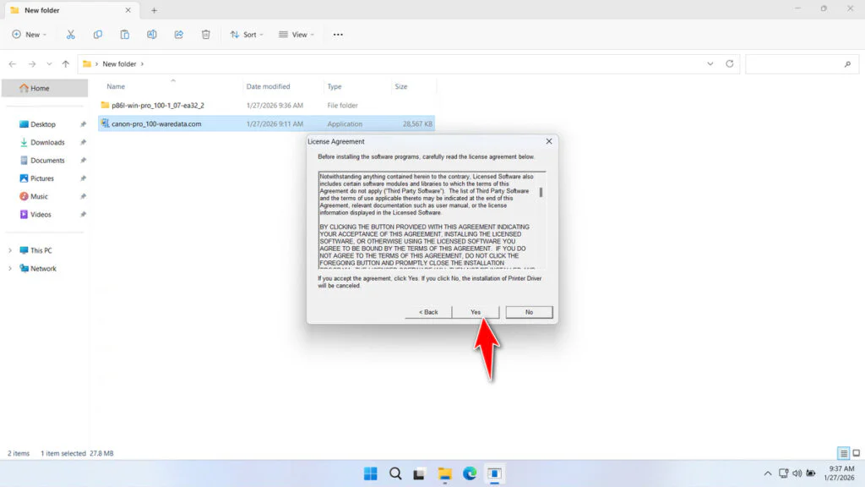The width and height of the screenshot is (865, 487).
Task: Expand the Sort dropdown
Action: (x=247, y=34)
